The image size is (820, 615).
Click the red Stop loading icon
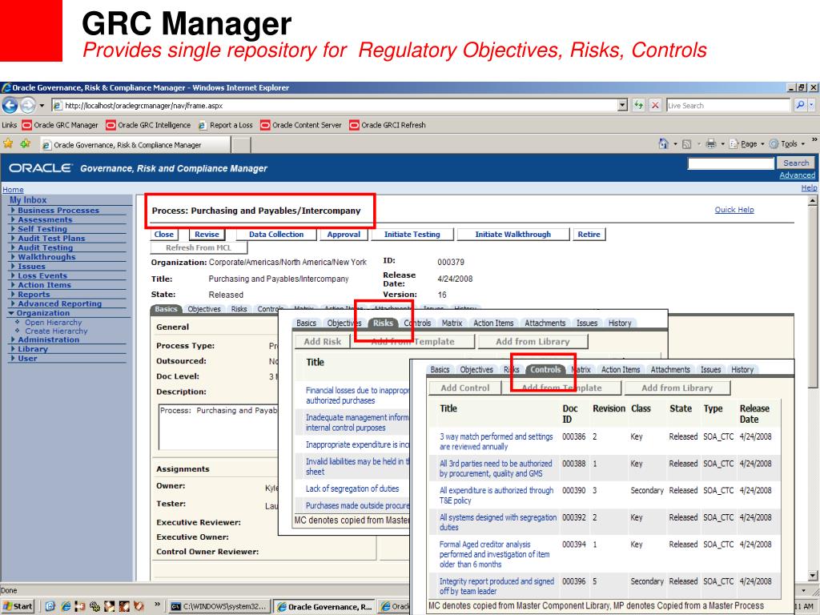655,105
